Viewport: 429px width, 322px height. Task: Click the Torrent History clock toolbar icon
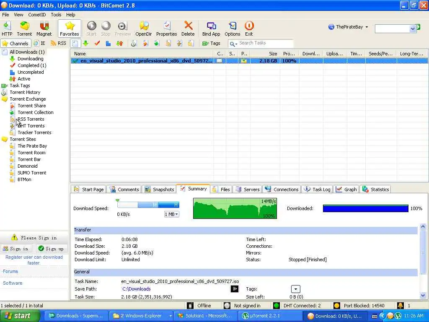click(x=134, y=43)
